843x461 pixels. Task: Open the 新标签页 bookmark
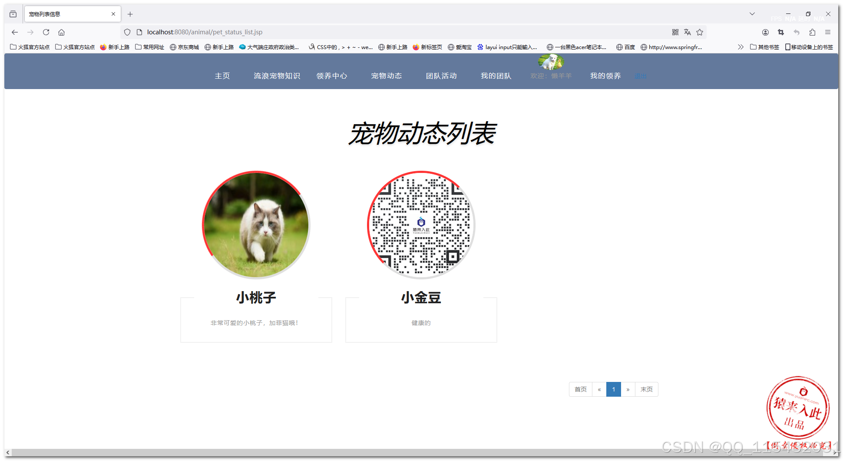[427, 47]
